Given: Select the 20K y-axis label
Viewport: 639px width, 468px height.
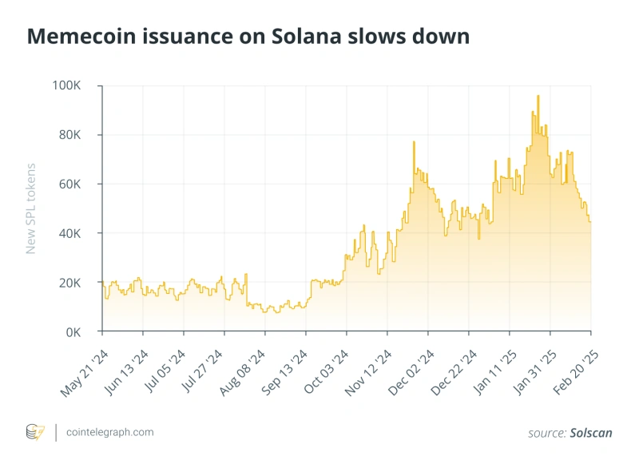Looking at the screenshot, I should click(x=69, y=283).
